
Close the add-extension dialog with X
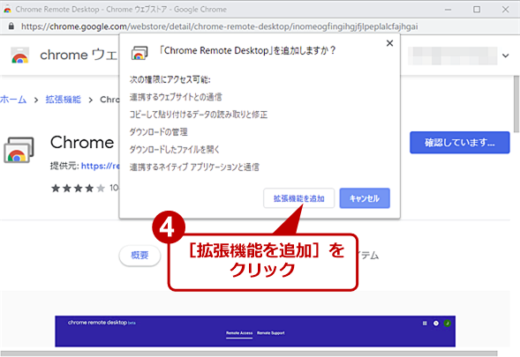pos(389,43)
